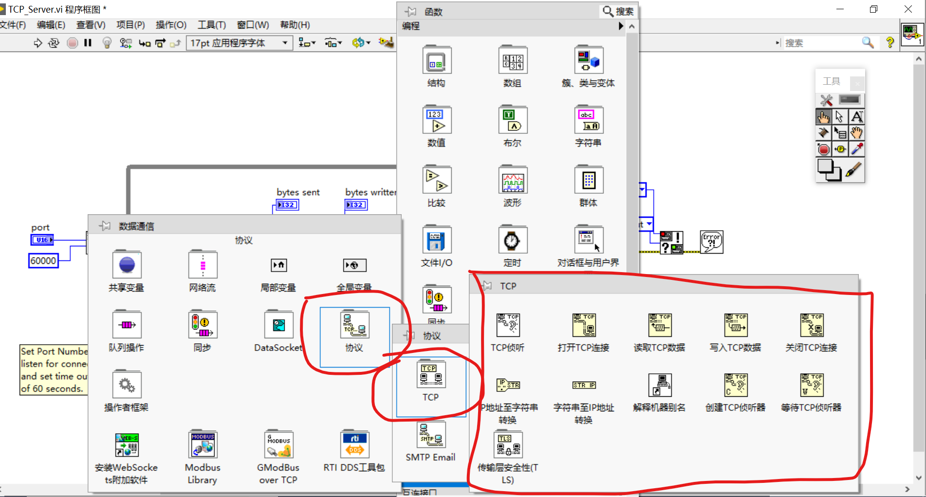The width and height of the screenshot is (926, 497).
Task: Click Context Help question mark button
Action: [x=890, y=43]
